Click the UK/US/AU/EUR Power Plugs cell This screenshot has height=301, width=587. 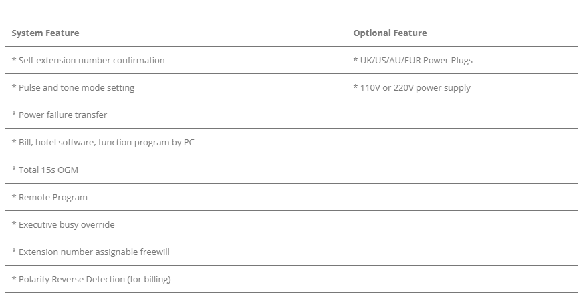(413, 61)
